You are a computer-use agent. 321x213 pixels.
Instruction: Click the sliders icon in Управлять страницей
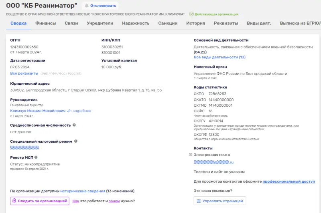tap(199, 201)
